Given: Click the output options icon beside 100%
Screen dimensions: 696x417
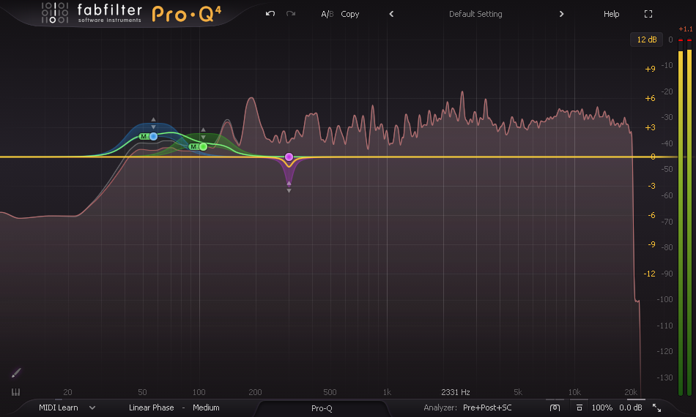Looking at the screenshot, I should click(580, 407).
